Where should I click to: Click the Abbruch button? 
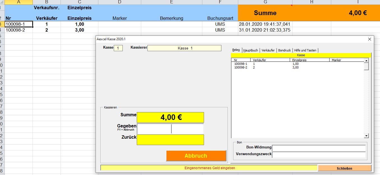196,156
